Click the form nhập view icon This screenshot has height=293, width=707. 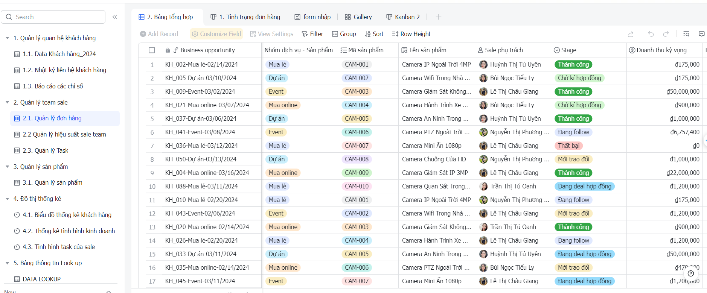(297, 17)
